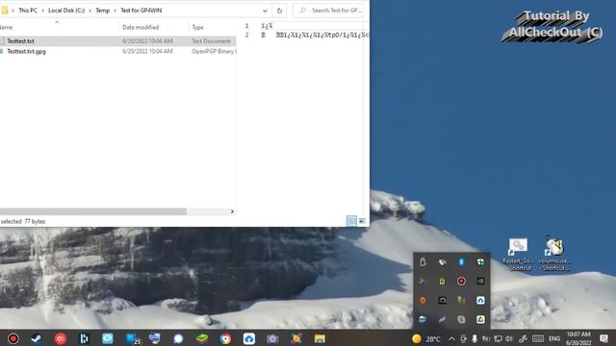The image size is (616, 346).
Task: Open Steam from the taskbar
Action: [x=37, y=338]
